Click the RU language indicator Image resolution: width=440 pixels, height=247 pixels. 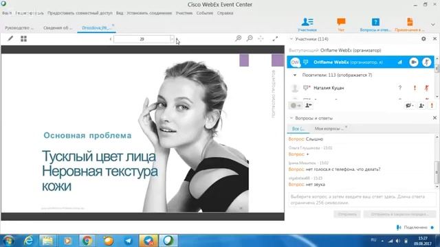(x=373, y=240)
